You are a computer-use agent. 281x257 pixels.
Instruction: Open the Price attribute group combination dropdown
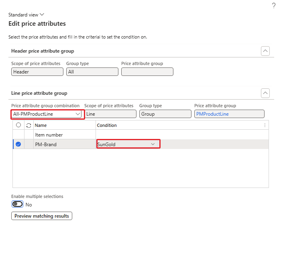point(77,114)
